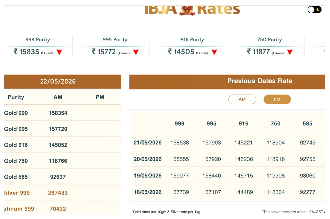This screenshot has height=219, width=330.
Task: Click the value 159077 for 19/05/2026
Action: coord(180,176)
